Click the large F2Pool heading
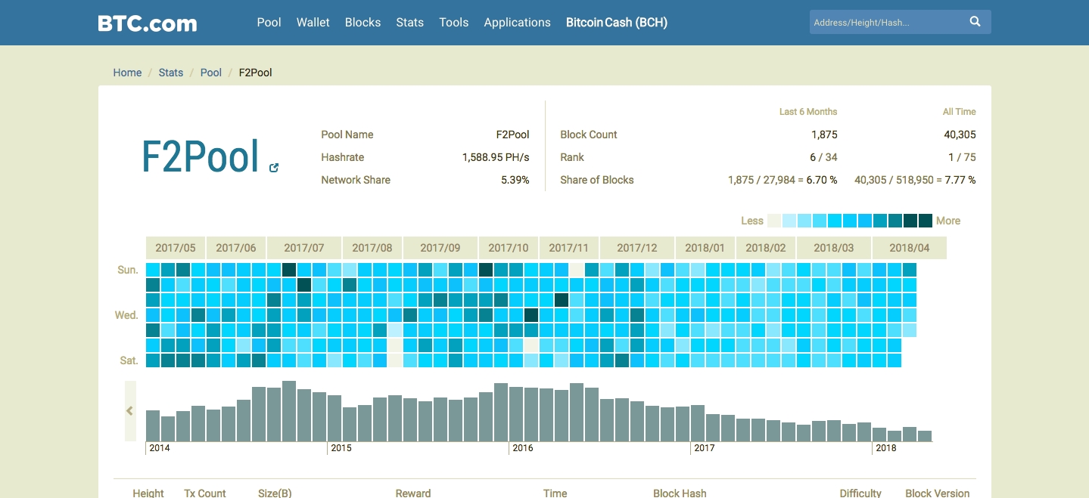The height and width of the screenshot is (498, 1089). coord(201,156)
